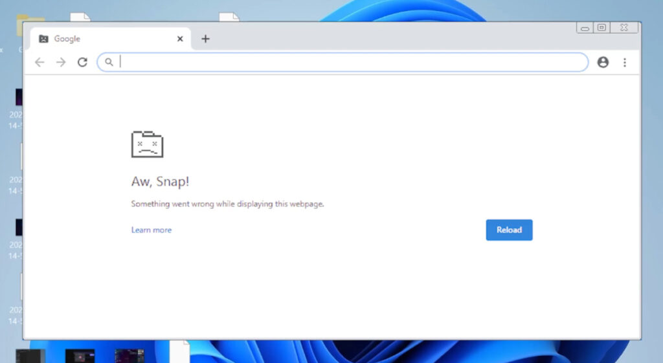Close the Google tab
The image size is (663, 363).
(180, 39)
